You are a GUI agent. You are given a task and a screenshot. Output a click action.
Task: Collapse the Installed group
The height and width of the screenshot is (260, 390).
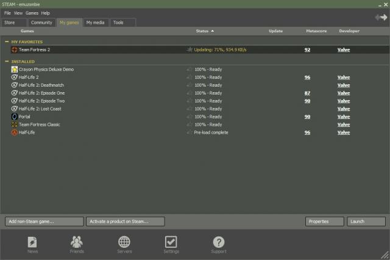[x=7, y=61]
